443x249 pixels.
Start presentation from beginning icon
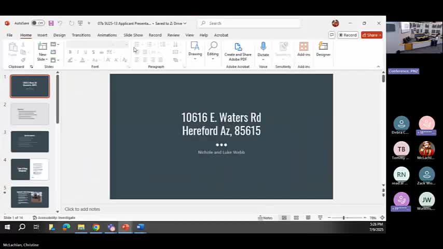click(80, 23)
